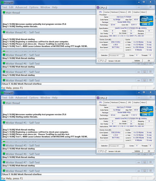This screenshot has height=181, width=156.
Task: Click Main thread icon in bottom Prime95 window
Action: click(x=4, y=103)
